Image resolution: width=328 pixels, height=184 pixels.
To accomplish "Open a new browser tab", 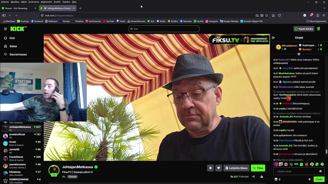I will point(80,8).
